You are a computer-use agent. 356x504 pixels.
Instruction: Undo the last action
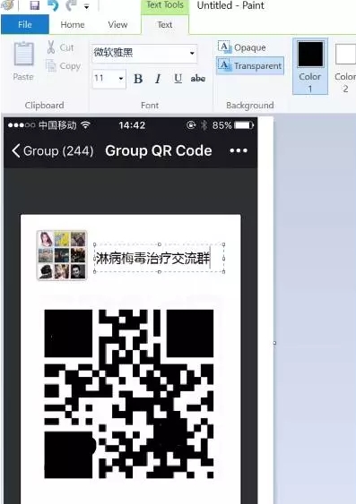tap(53, 5)
